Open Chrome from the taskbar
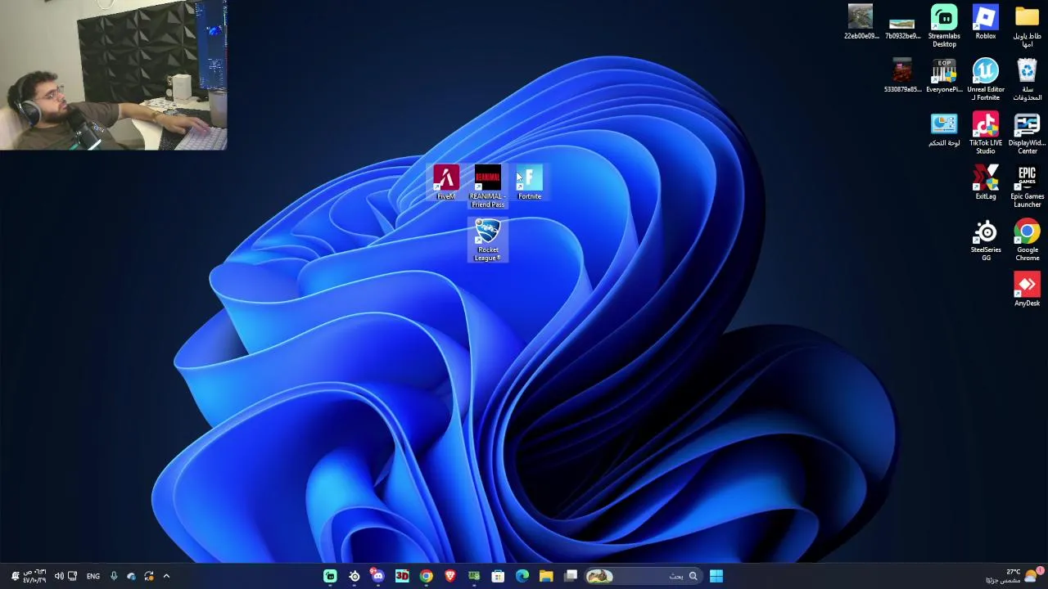Image resolution: width=1048 pixels, height=589 pixels. point(426,576)
